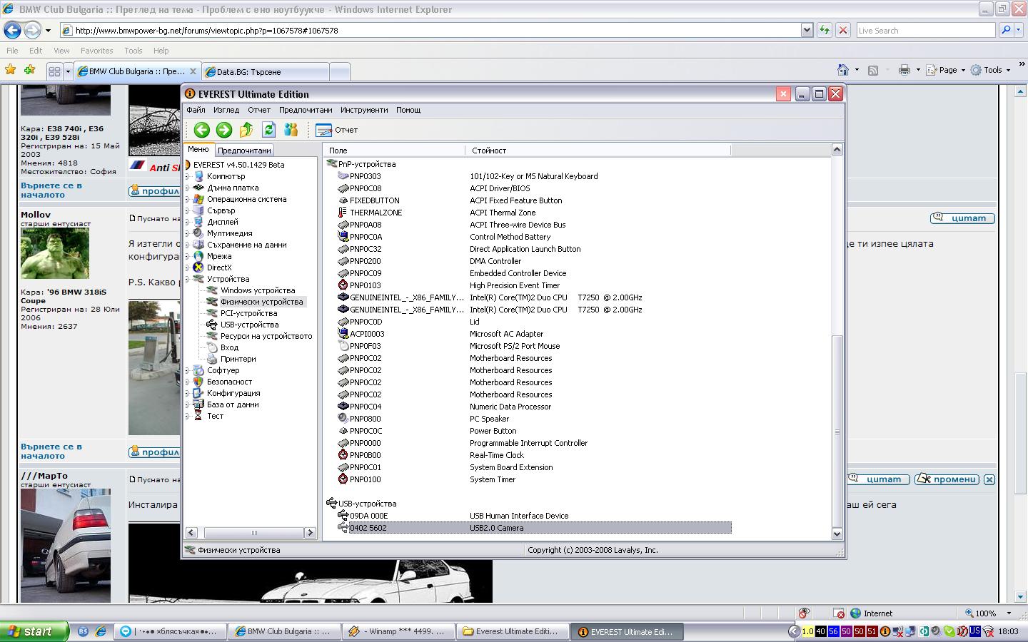Click the База от данни icon
Screen dimensions: 1028x642
(198, 404)
